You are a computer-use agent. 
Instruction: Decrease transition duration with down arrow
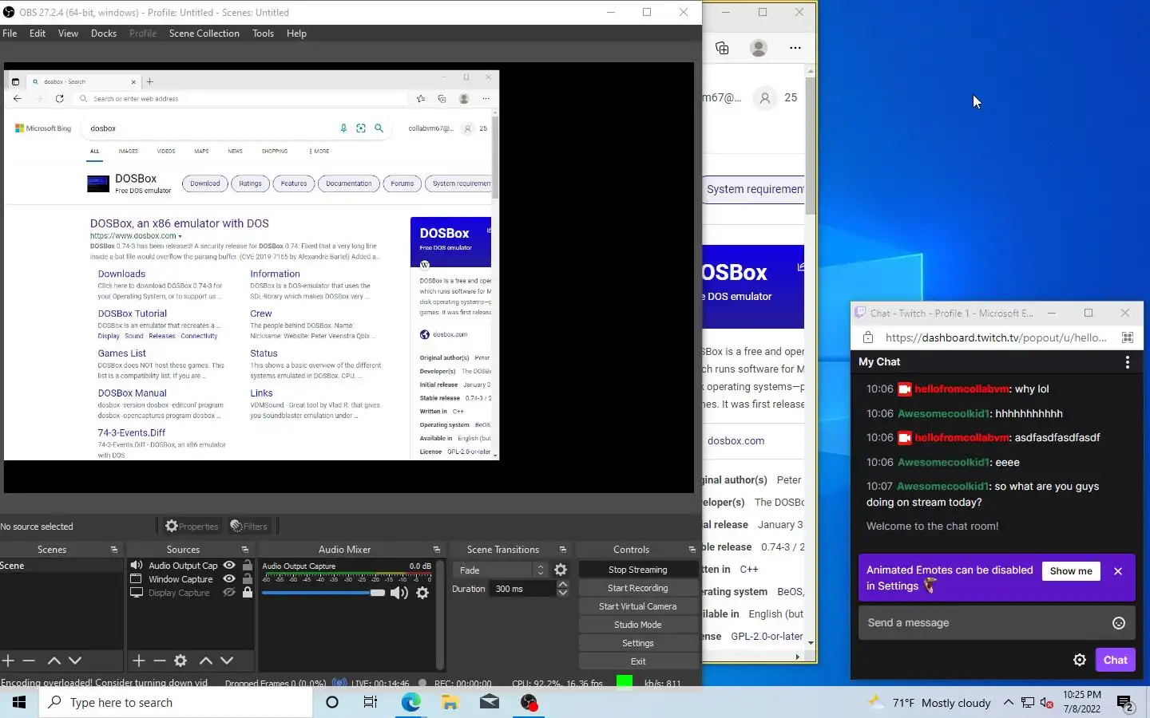click(562, 593)
